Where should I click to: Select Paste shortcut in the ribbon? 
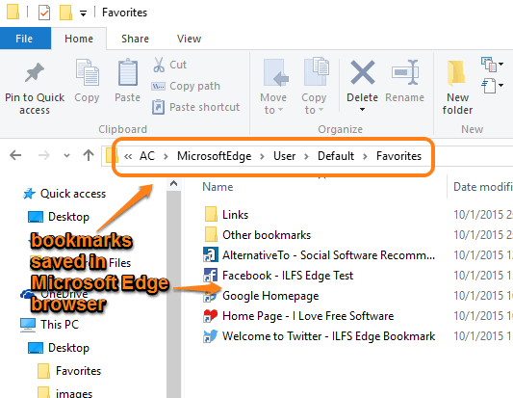(x=195, y=107)
